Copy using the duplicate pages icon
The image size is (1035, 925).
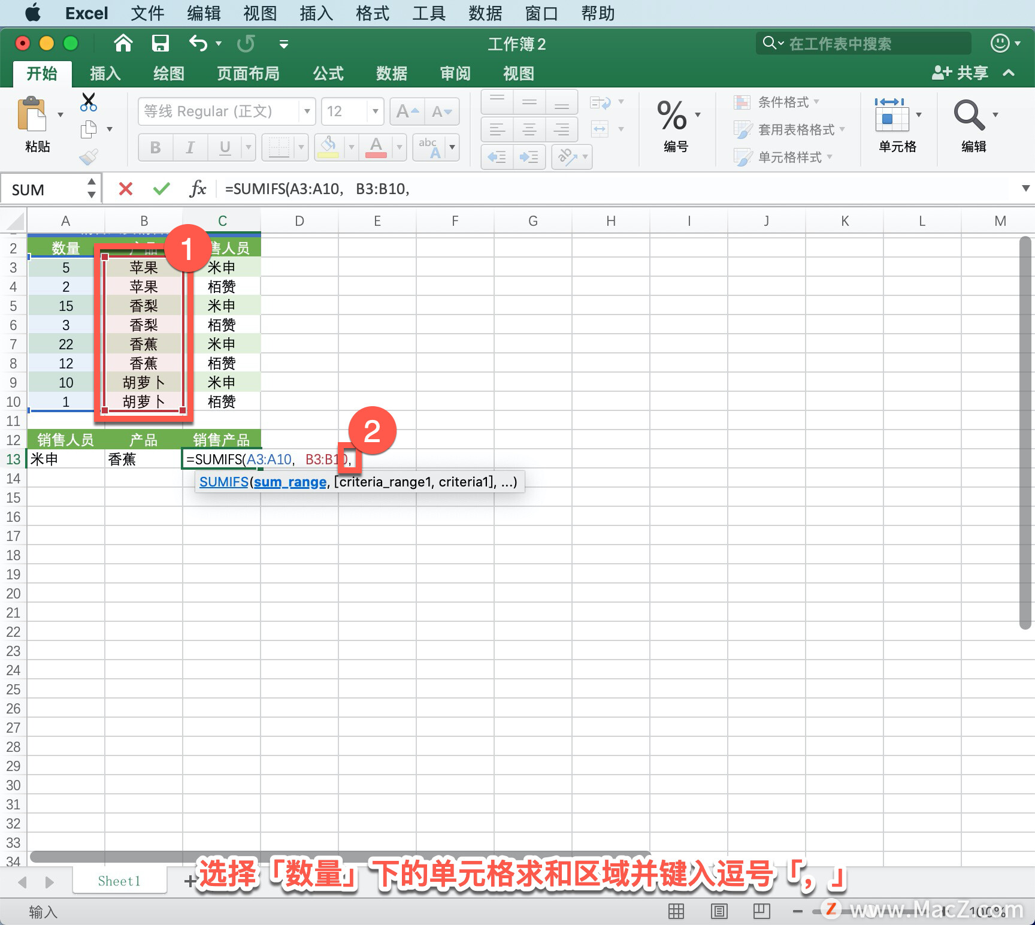coord(89,129)
